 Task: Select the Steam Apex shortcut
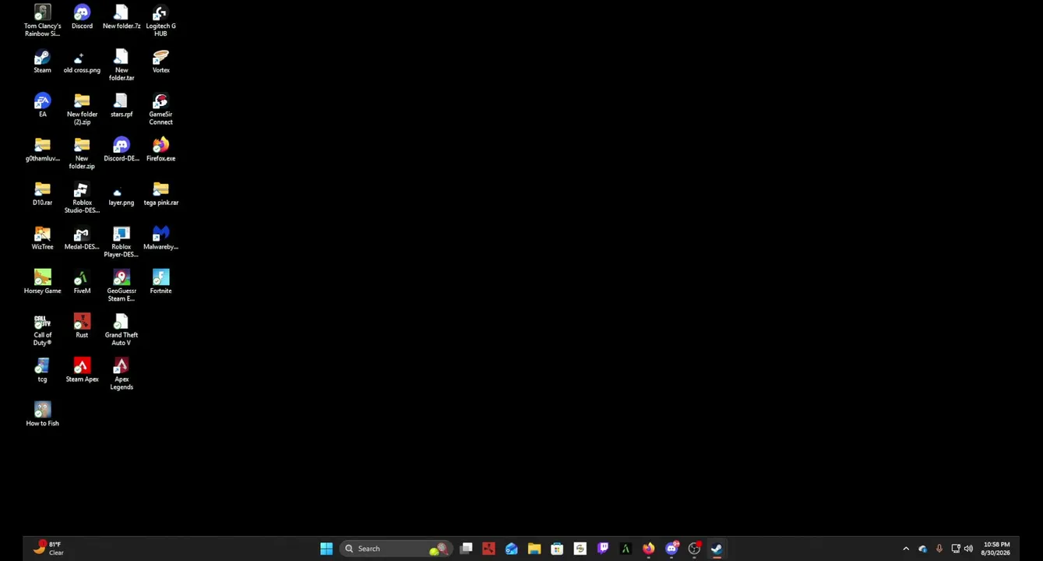click(x=82, y=370)
